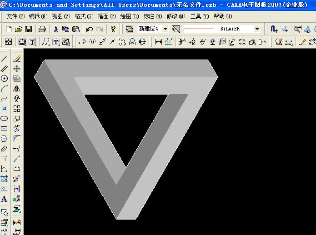Click the magnifier zoom icon on the right toolbar

pyautogui.click(x=279, y=42)
